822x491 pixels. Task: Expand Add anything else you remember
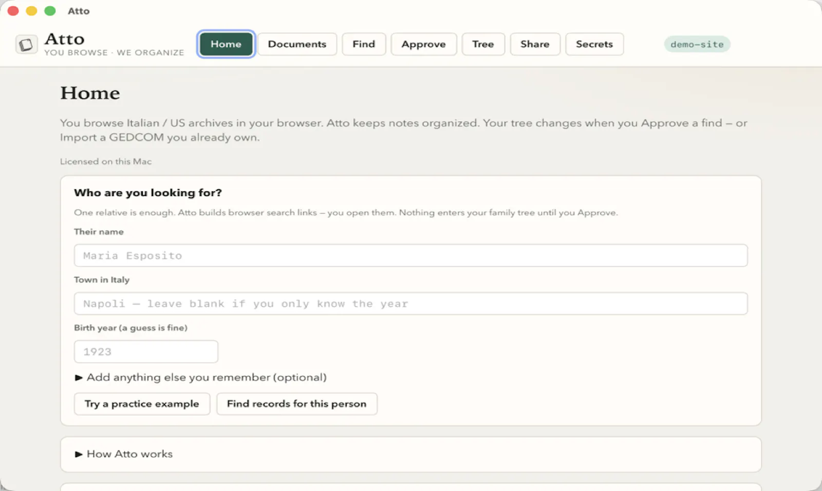coord(201,378)
